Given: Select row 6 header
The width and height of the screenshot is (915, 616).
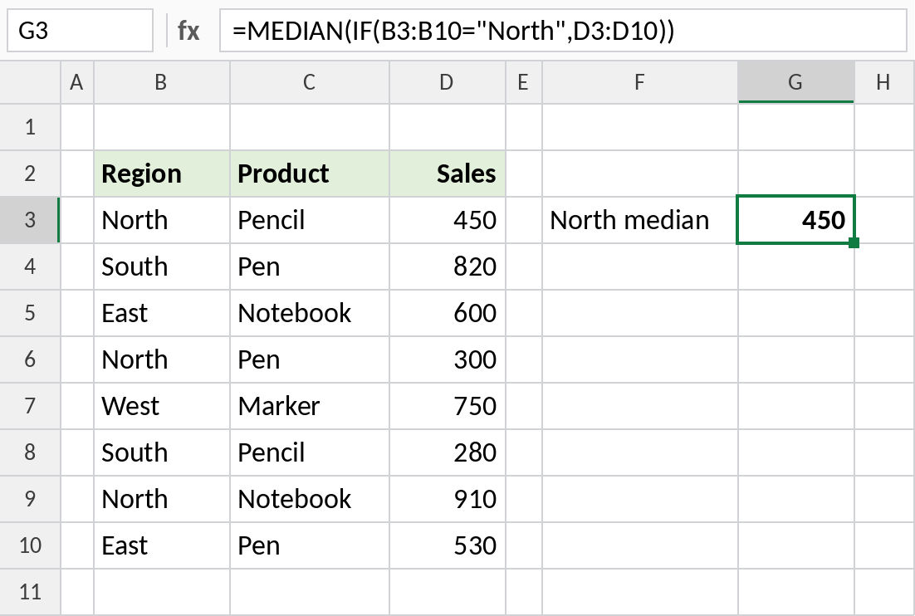Looking at the screenshot, I should [x=30, y=360].
